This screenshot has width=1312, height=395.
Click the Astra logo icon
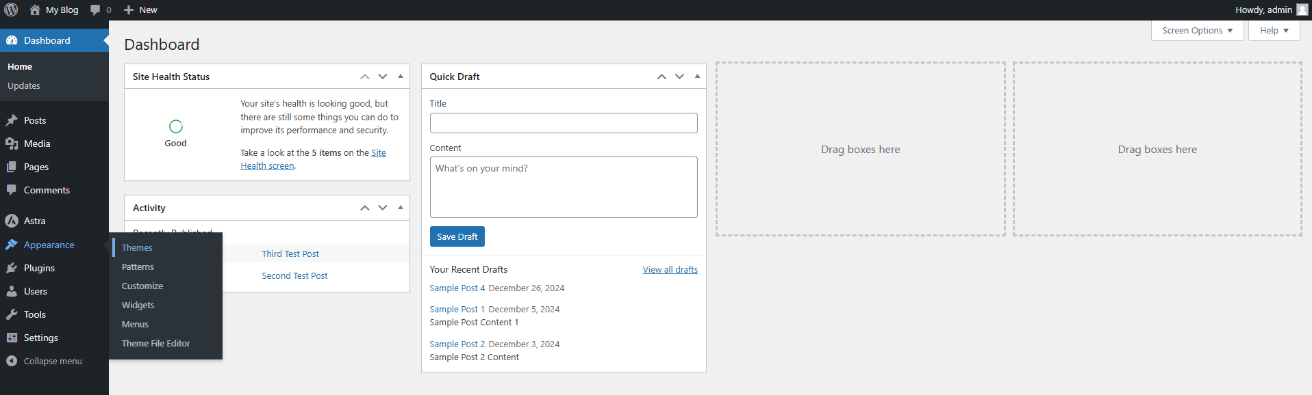(x=12, y=221)
